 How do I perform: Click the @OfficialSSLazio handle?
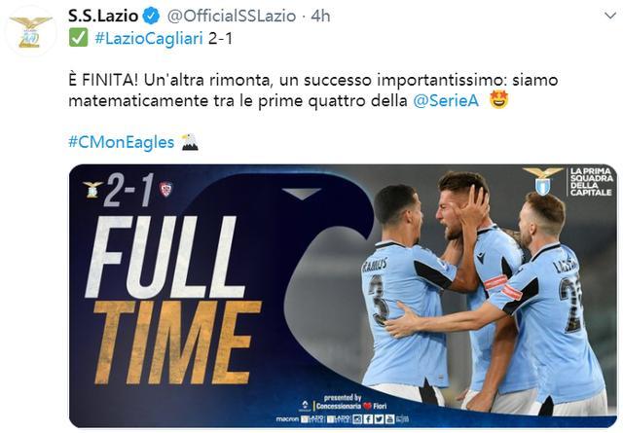coord(232,17)
